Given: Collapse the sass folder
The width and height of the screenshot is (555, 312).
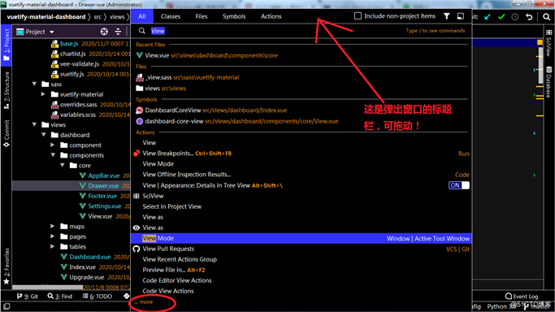Looking at the screenshot, I should pos(34,84).
